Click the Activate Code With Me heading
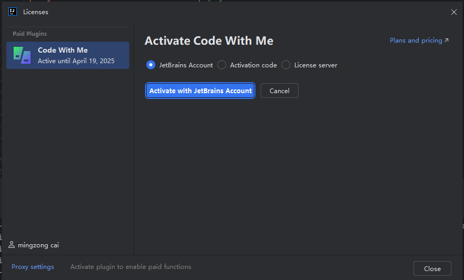Screen dimensions: 464x280 click(x=209, y=41)
